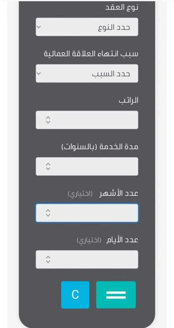Focus the الراتب salary input field

87,120
